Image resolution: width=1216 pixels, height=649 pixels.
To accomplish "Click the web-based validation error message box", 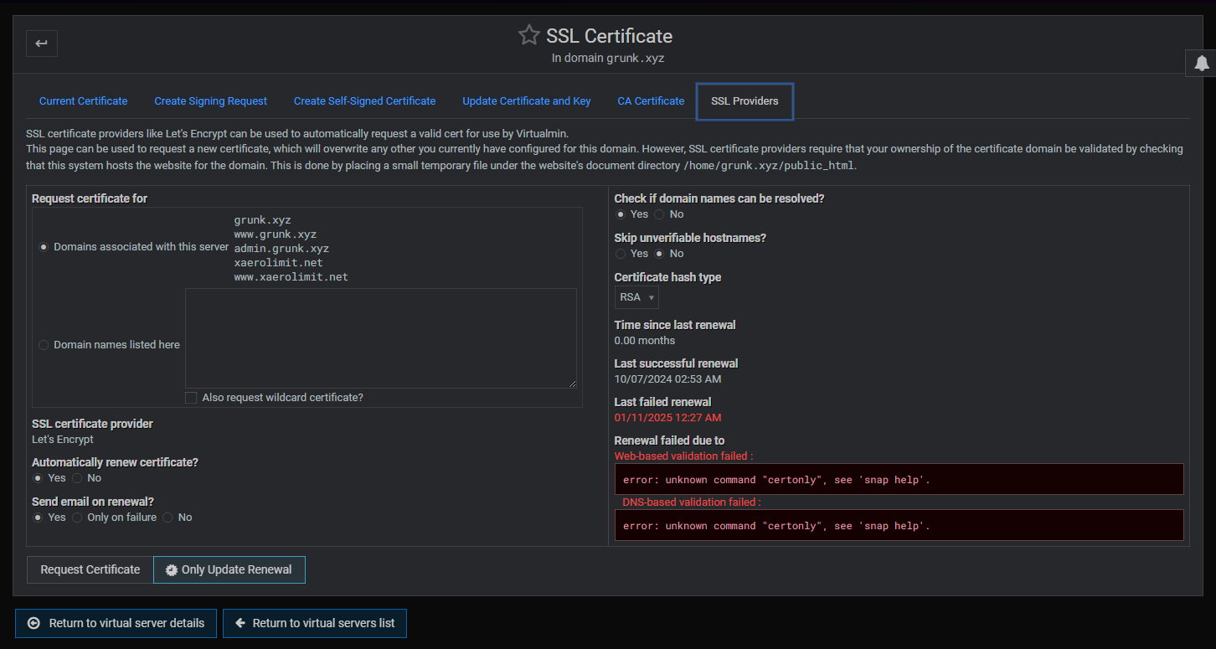I will [x=899, y=480].
